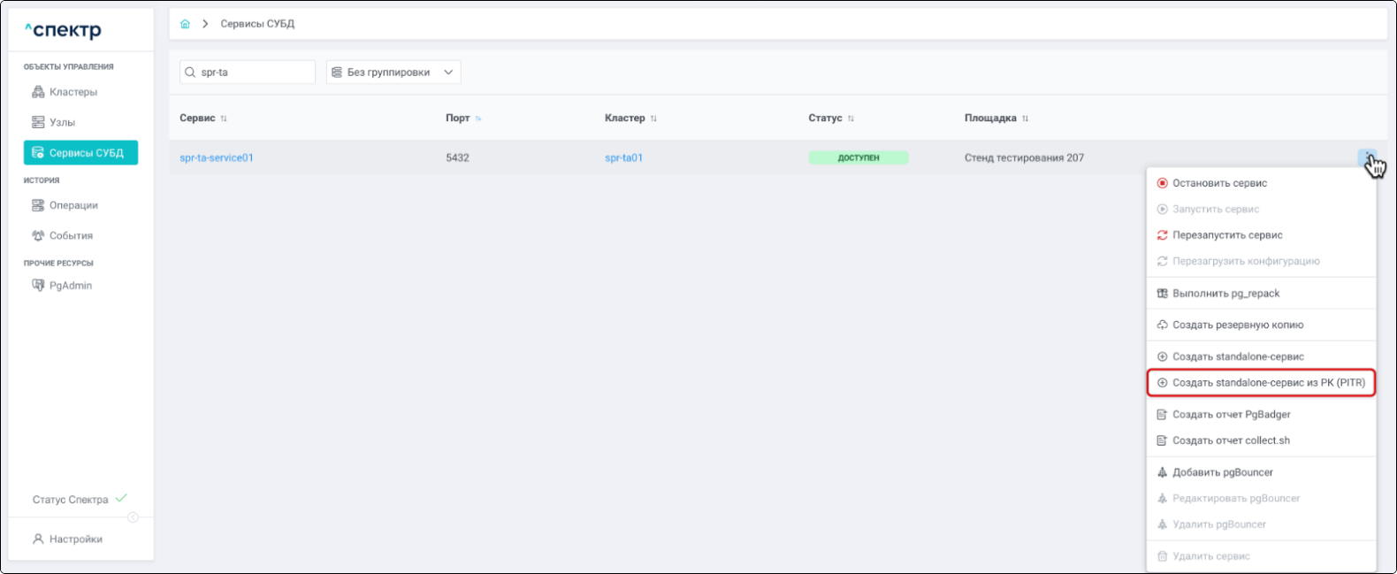Viewport: 1397px width, 574px height.
Task: Choose Остановить сервис from menu
Action: [1261, 183]
